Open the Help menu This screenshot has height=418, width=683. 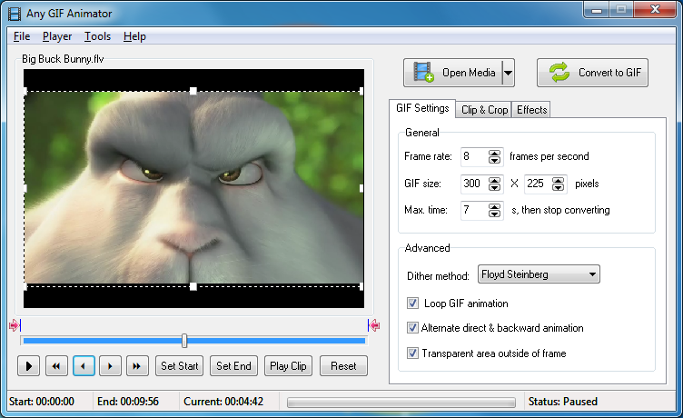click(x=134, y=36)
